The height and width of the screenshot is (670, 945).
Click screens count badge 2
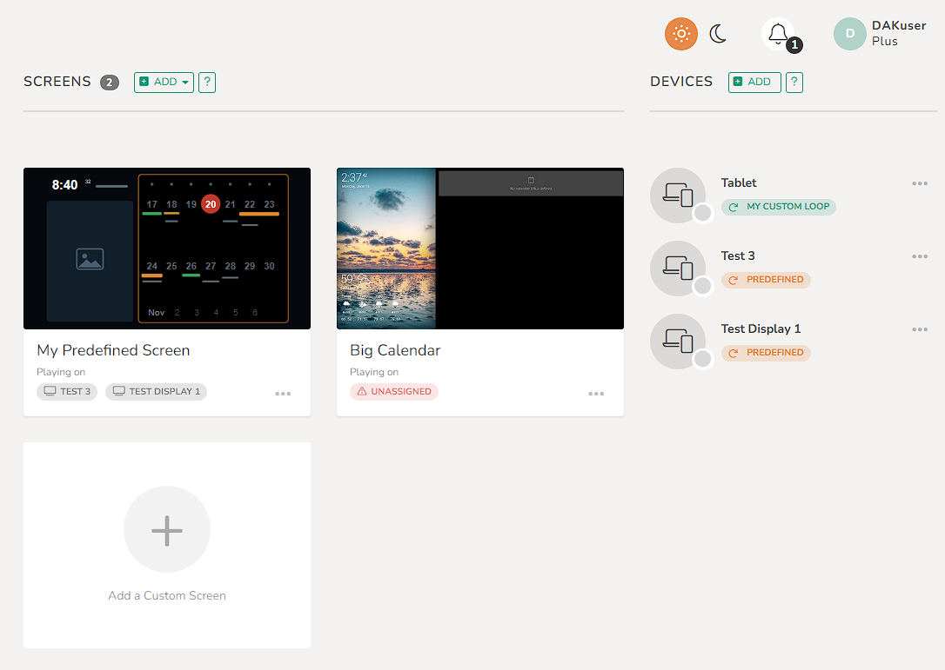[x=110, y=83]
